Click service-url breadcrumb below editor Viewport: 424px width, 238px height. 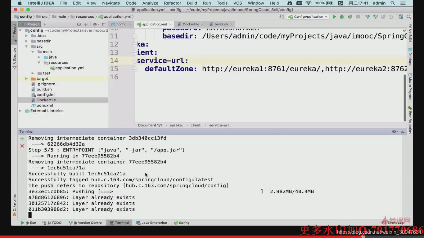(x=219, y=125)
